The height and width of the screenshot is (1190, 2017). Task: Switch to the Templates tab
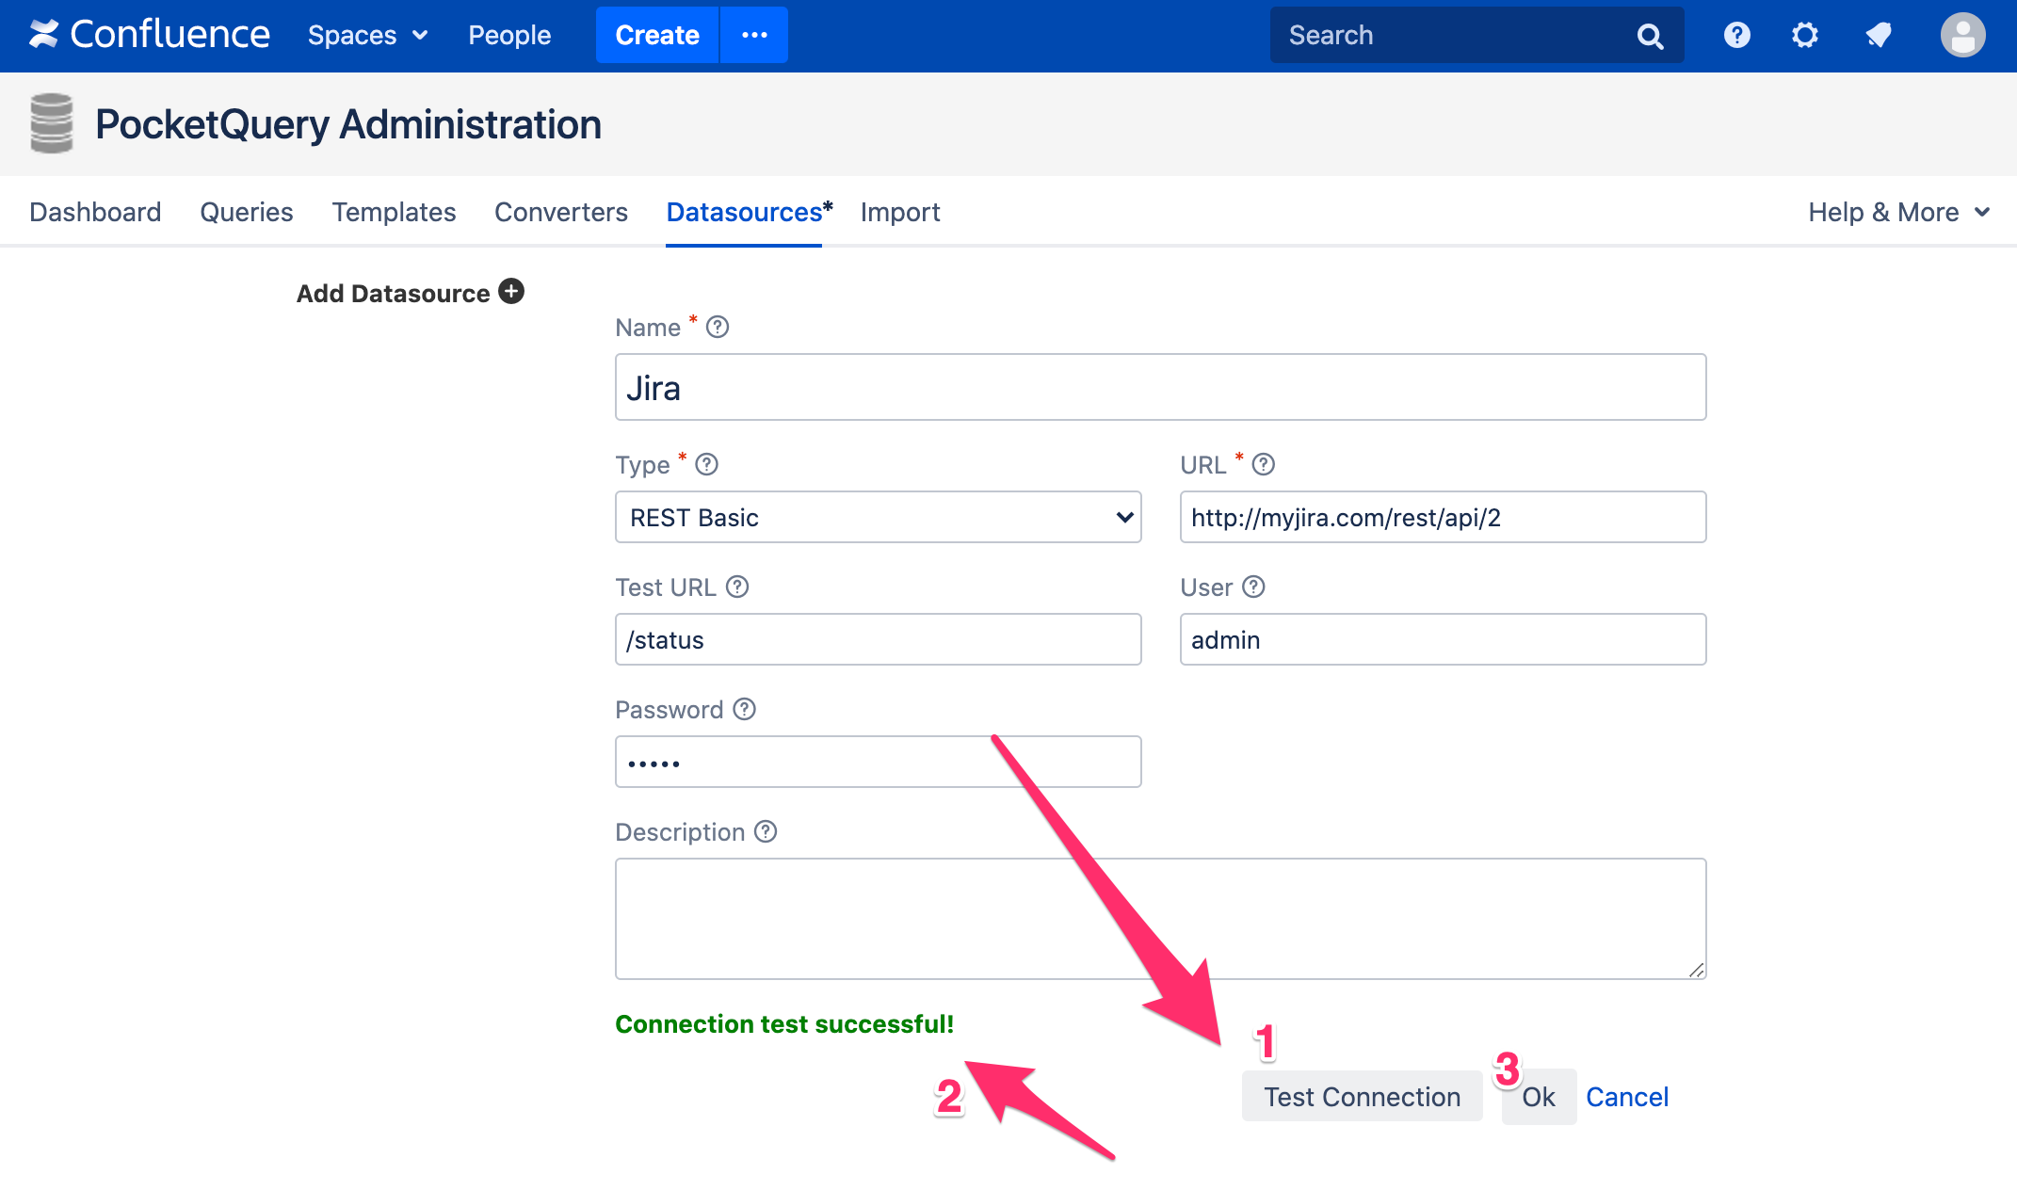(x=394, y=213)
